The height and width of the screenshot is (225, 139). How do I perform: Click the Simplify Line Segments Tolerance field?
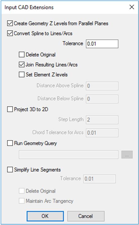coord(100,179)
